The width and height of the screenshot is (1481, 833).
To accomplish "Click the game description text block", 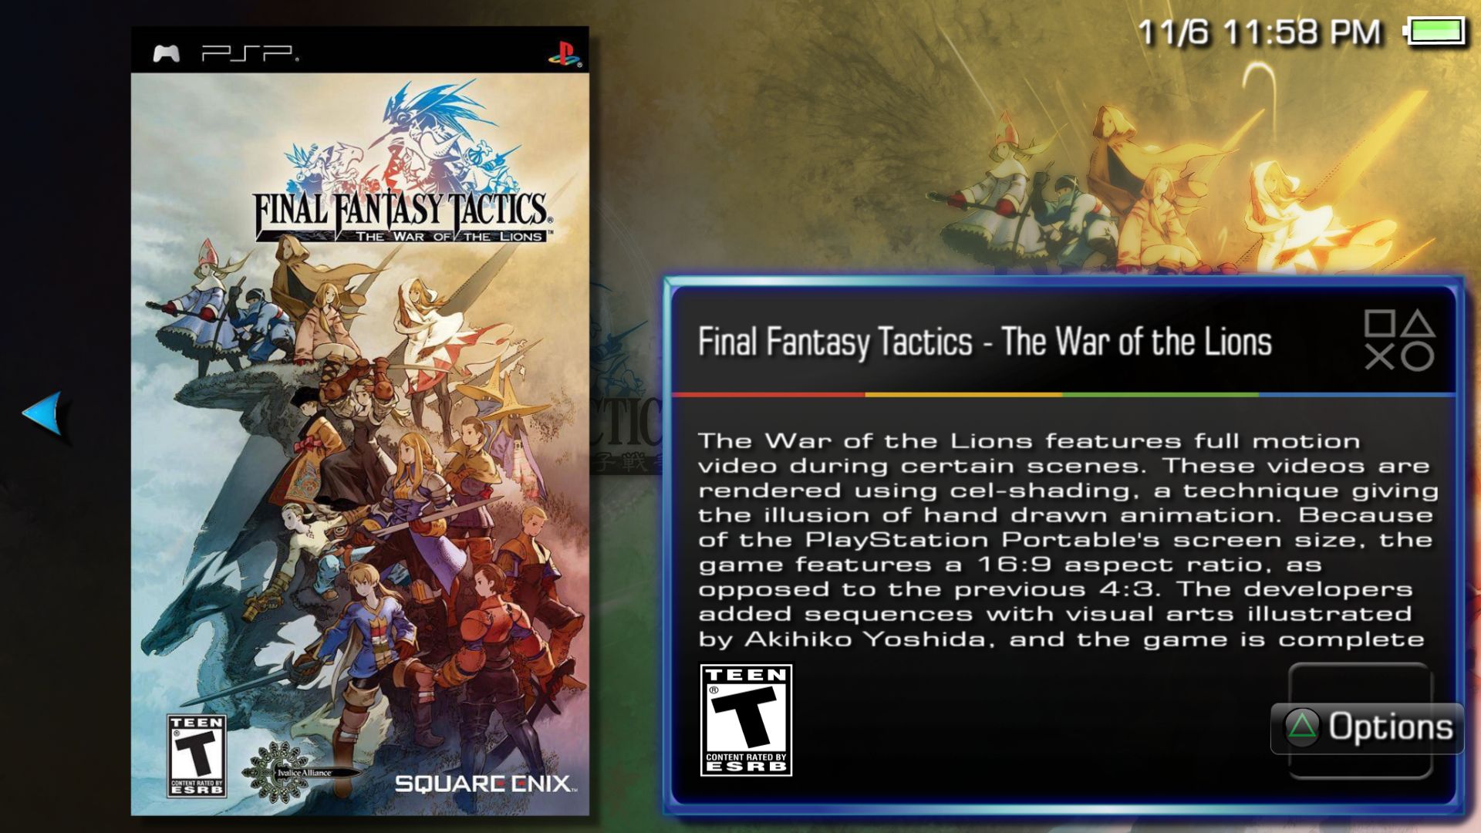I will click(x=1068, y=540).
